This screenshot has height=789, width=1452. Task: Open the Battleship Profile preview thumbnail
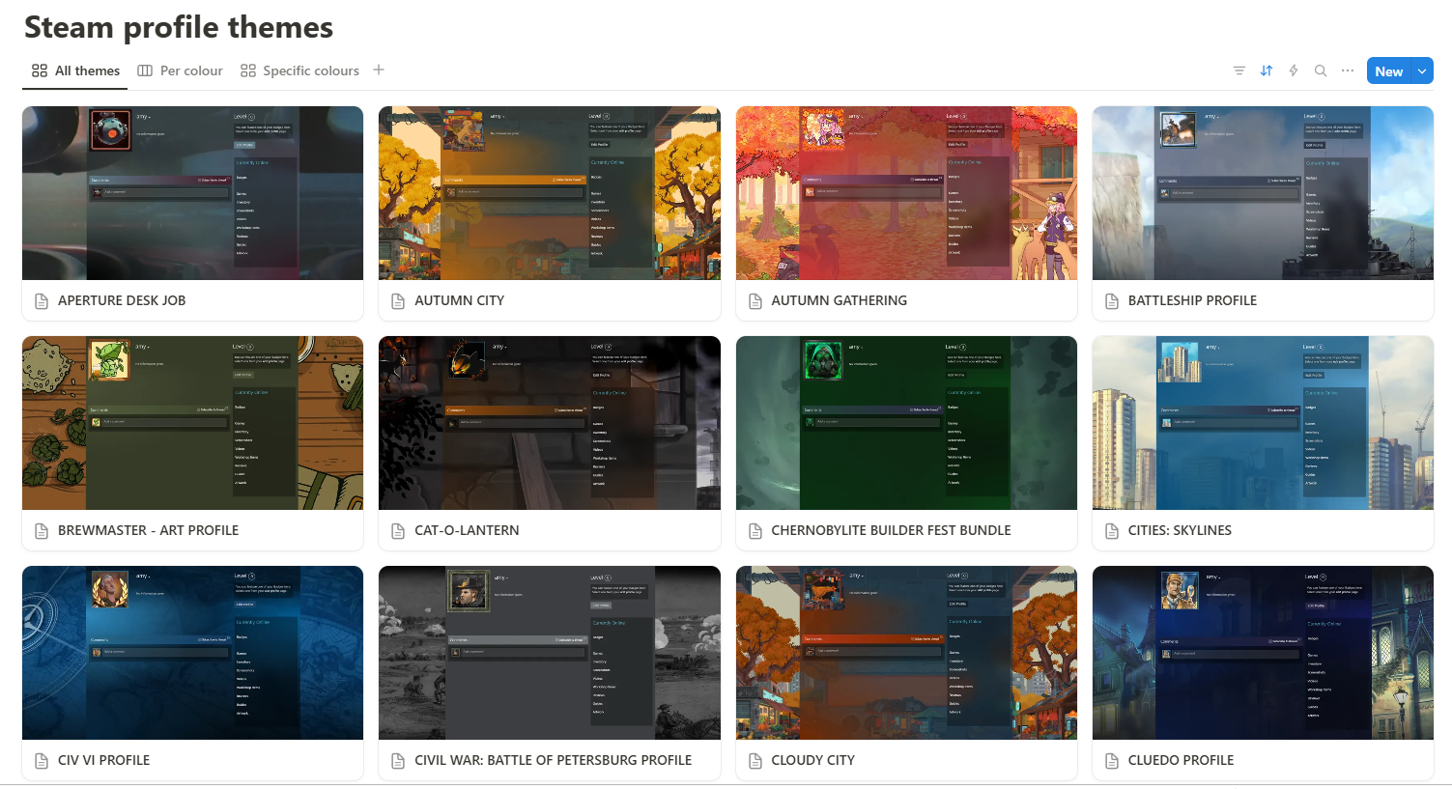pyautogui.click(x=1263, y=193)
